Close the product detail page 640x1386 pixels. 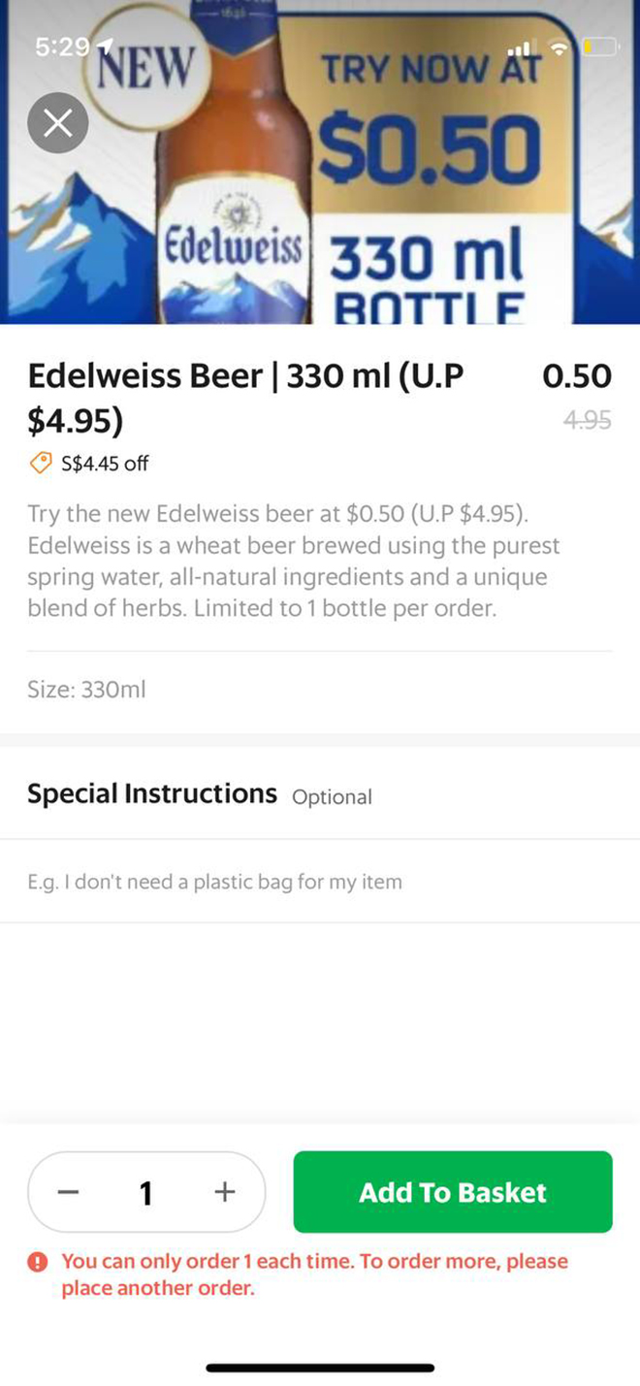tap(58, 123)
